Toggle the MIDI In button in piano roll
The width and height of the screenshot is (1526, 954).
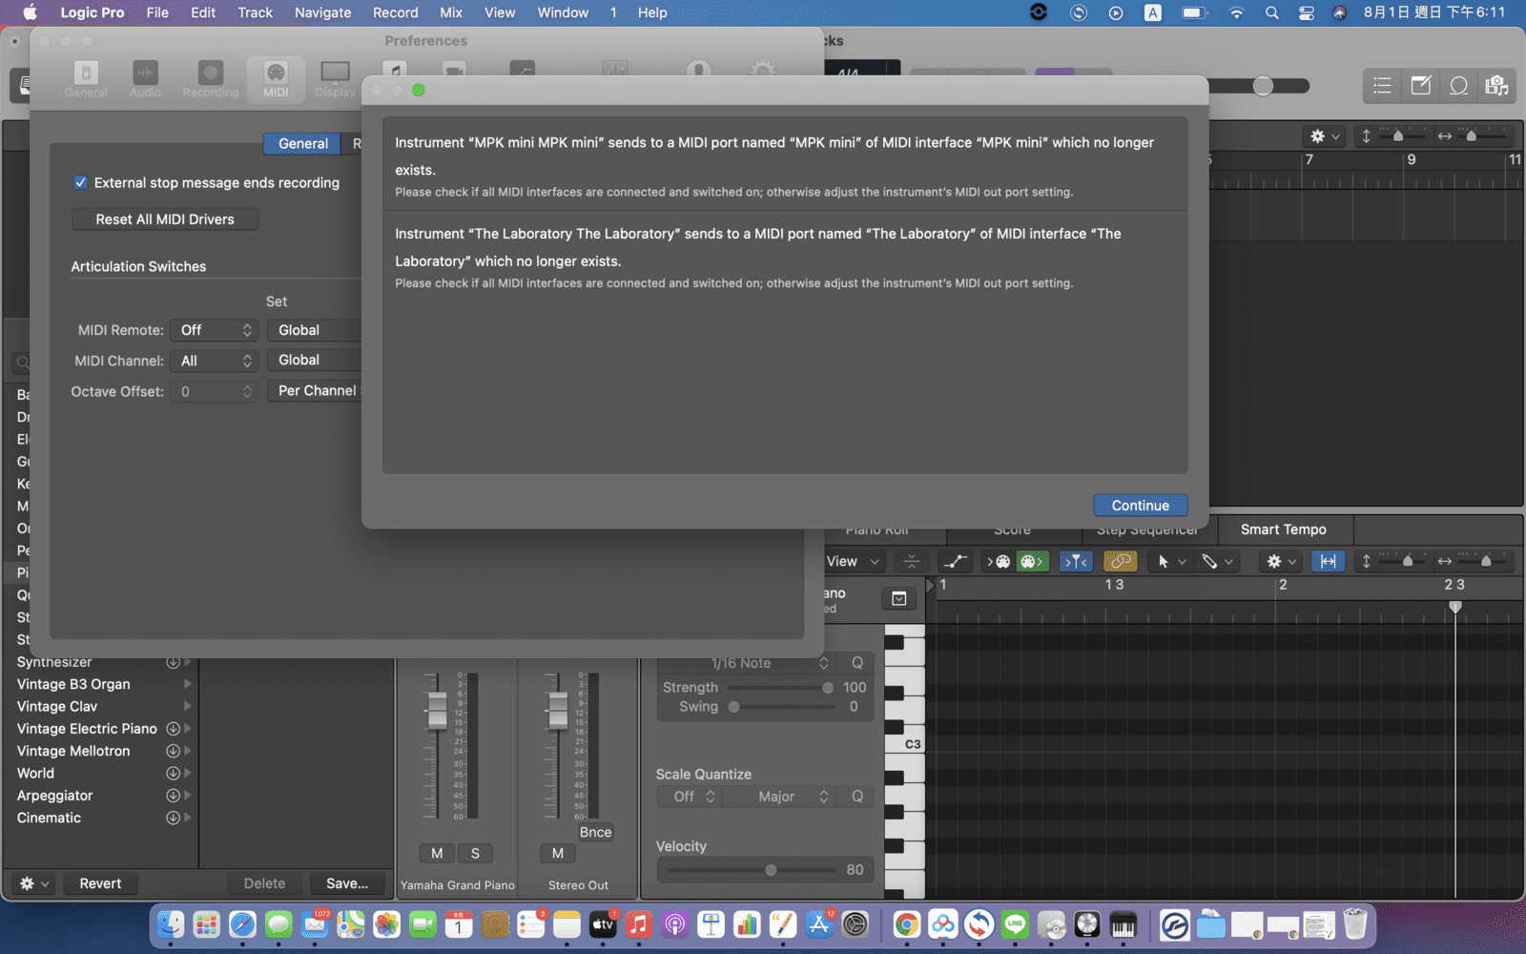click(x=999, y=561)
